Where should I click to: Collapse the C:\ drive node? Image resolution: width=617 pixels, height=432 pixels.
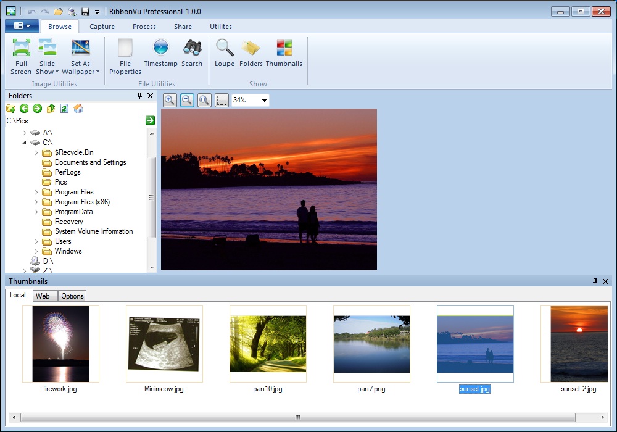click(25, 143)
